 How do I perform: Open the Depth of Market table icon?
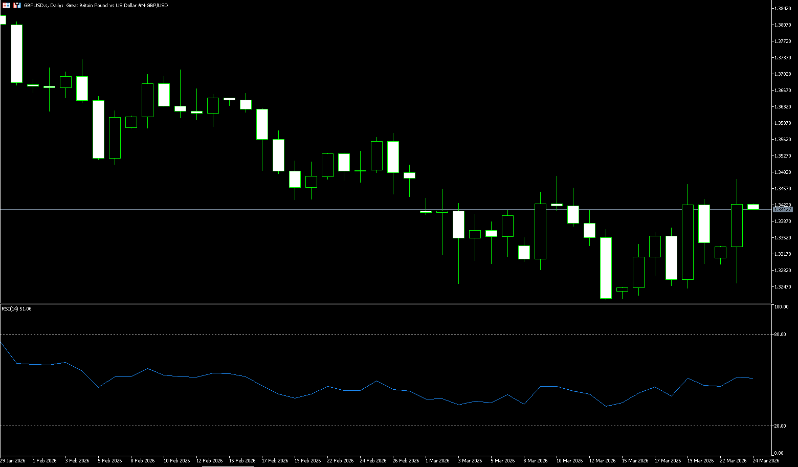pyautogui.click(x=6, y=5)
